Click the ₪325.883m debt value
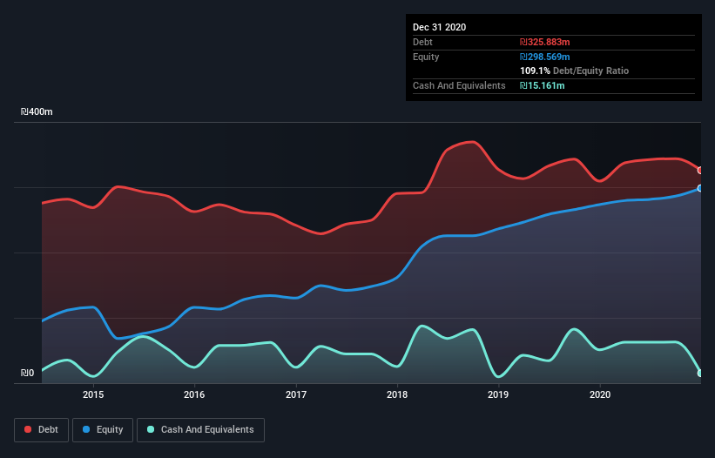 tap(545, 42)
